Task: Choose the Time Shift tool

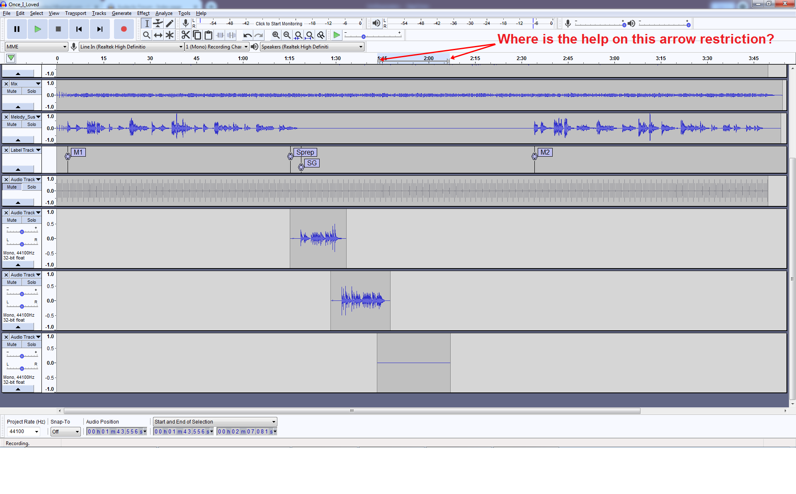Action: click(158, 35)
